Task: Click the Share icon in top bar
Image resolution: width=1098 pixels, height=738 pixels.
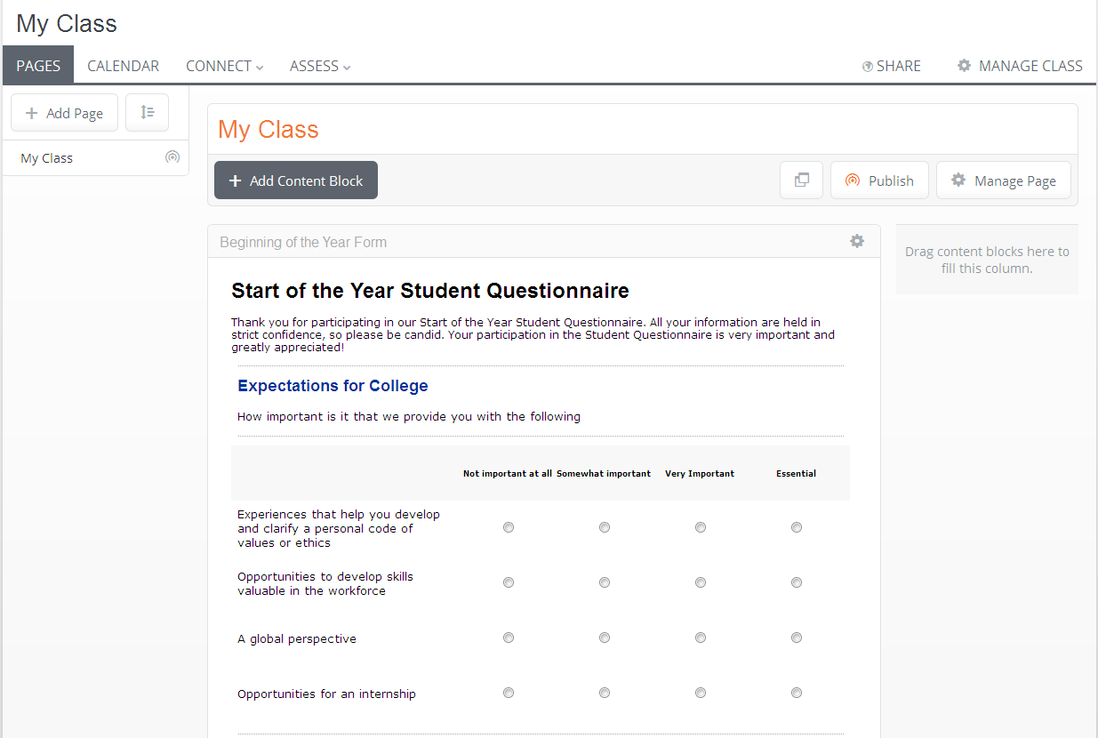Action: pos(868,66)
